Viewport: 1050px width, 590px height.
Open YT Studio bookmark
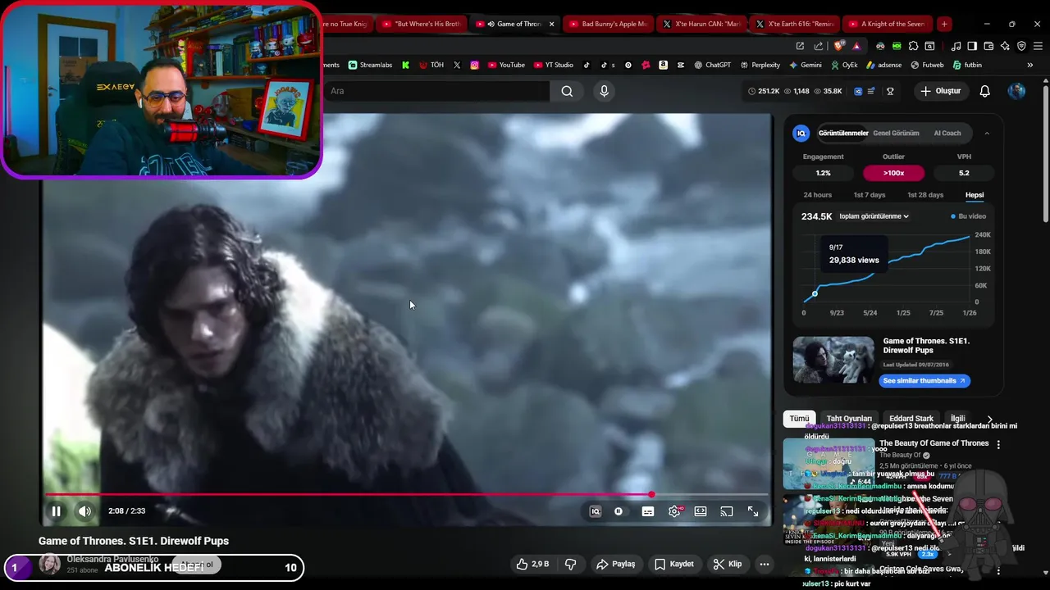tap(554, 65)
